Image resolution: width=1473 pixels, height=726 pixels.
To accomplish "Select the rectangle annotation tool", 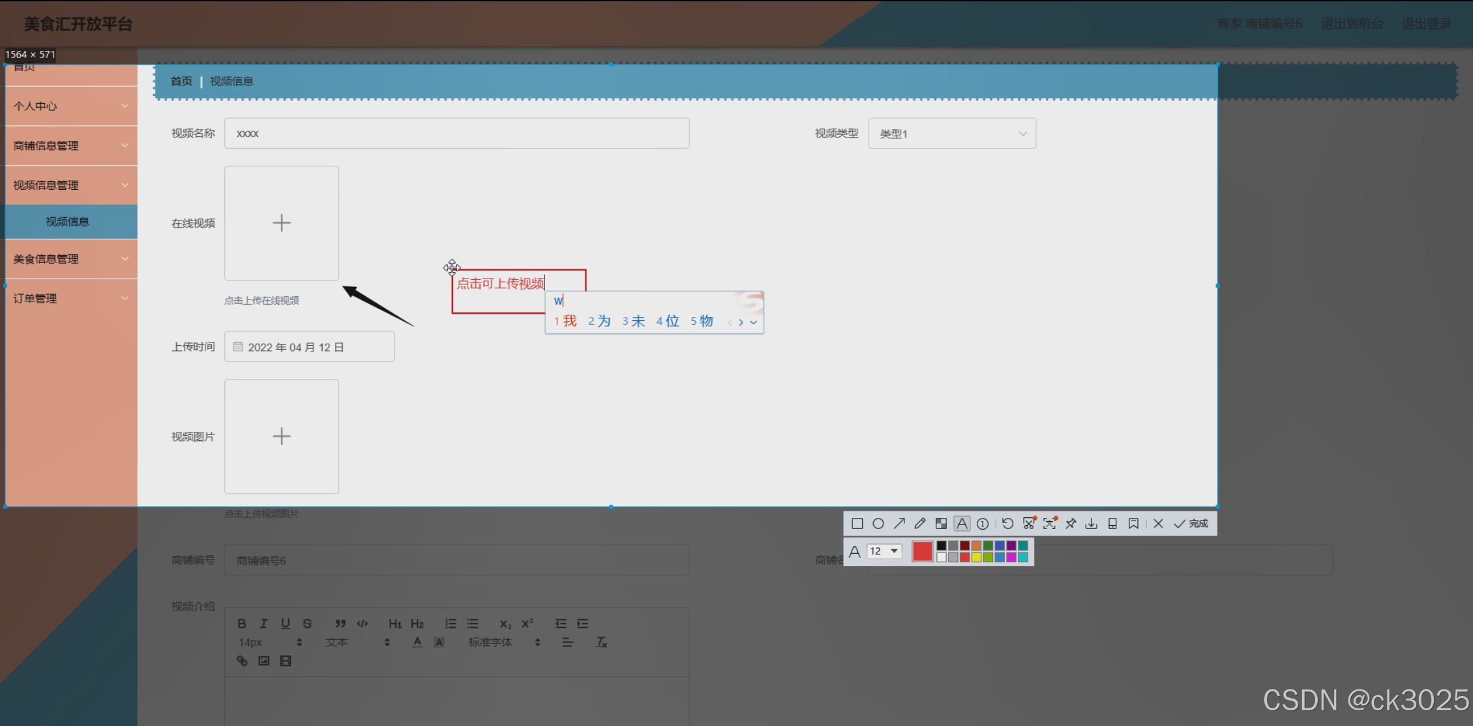I will (857, 524).
